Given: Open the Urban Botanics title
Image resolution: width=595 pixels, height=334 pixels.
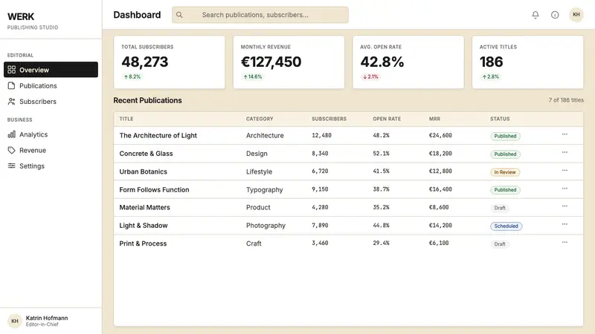Looking at the screenshot, I should click(143, 171).
